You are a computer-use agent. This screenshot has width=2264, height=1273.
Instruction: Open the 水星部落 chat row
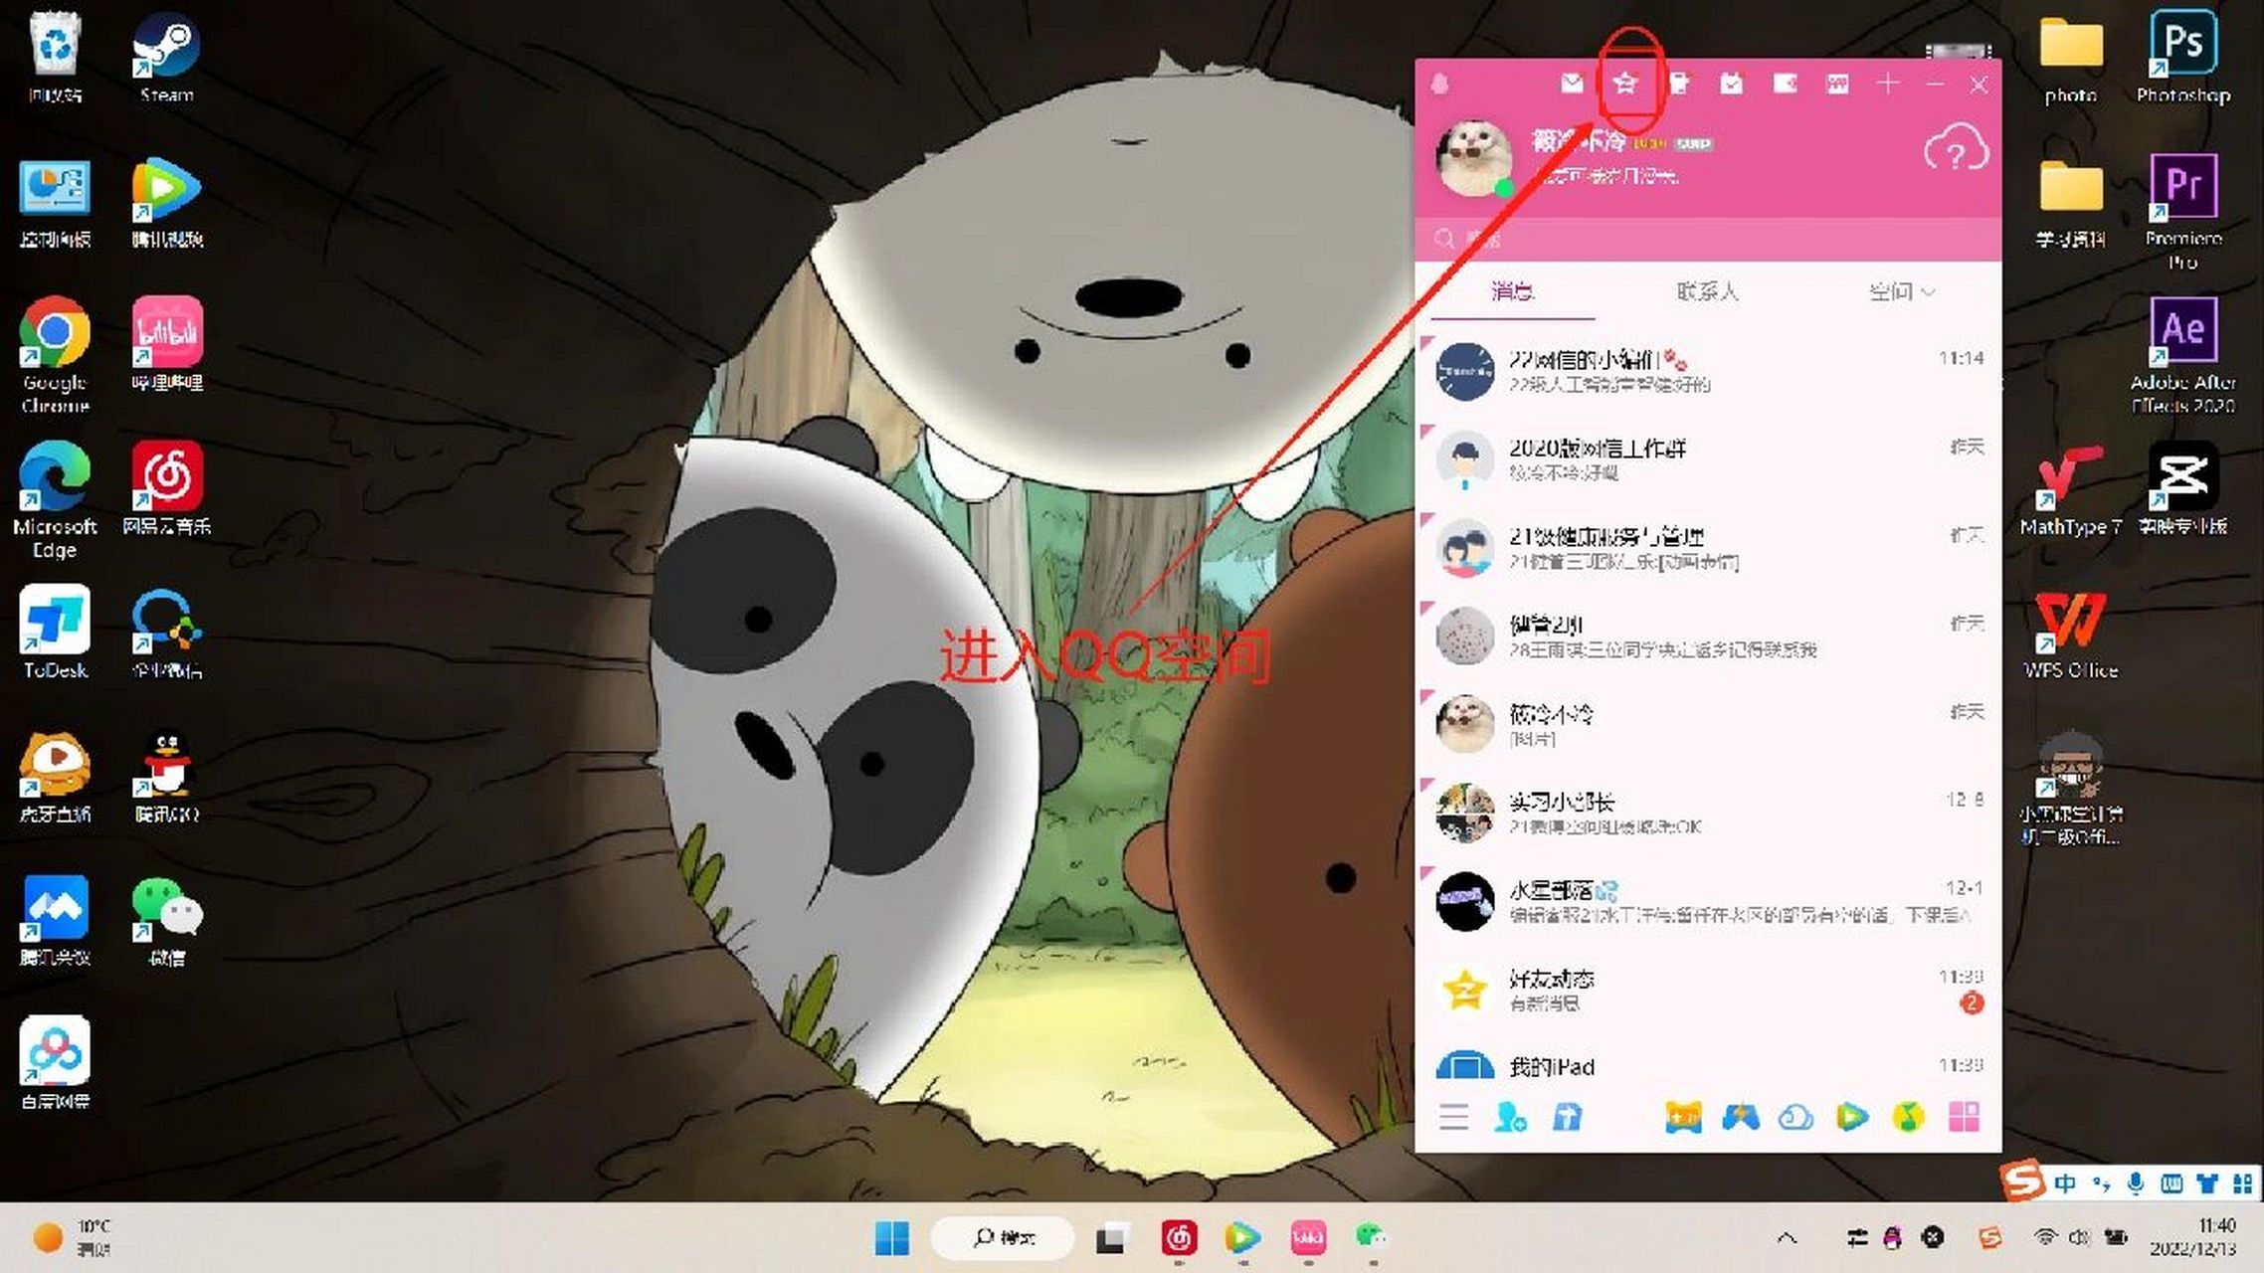(x=1708, y=901)
